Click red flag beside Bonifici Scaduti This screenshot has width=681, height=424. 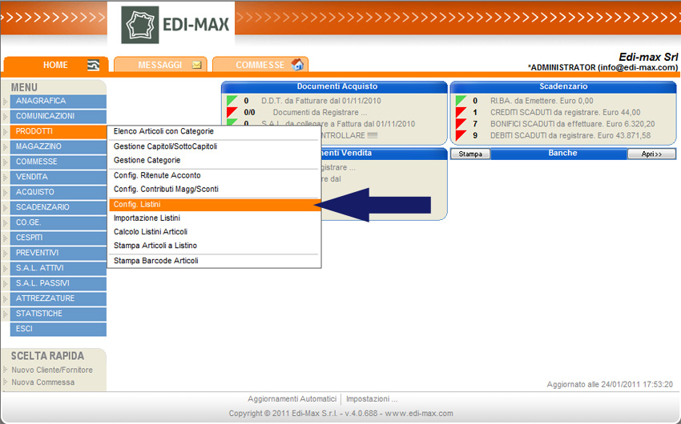click(x=461, y=124)
